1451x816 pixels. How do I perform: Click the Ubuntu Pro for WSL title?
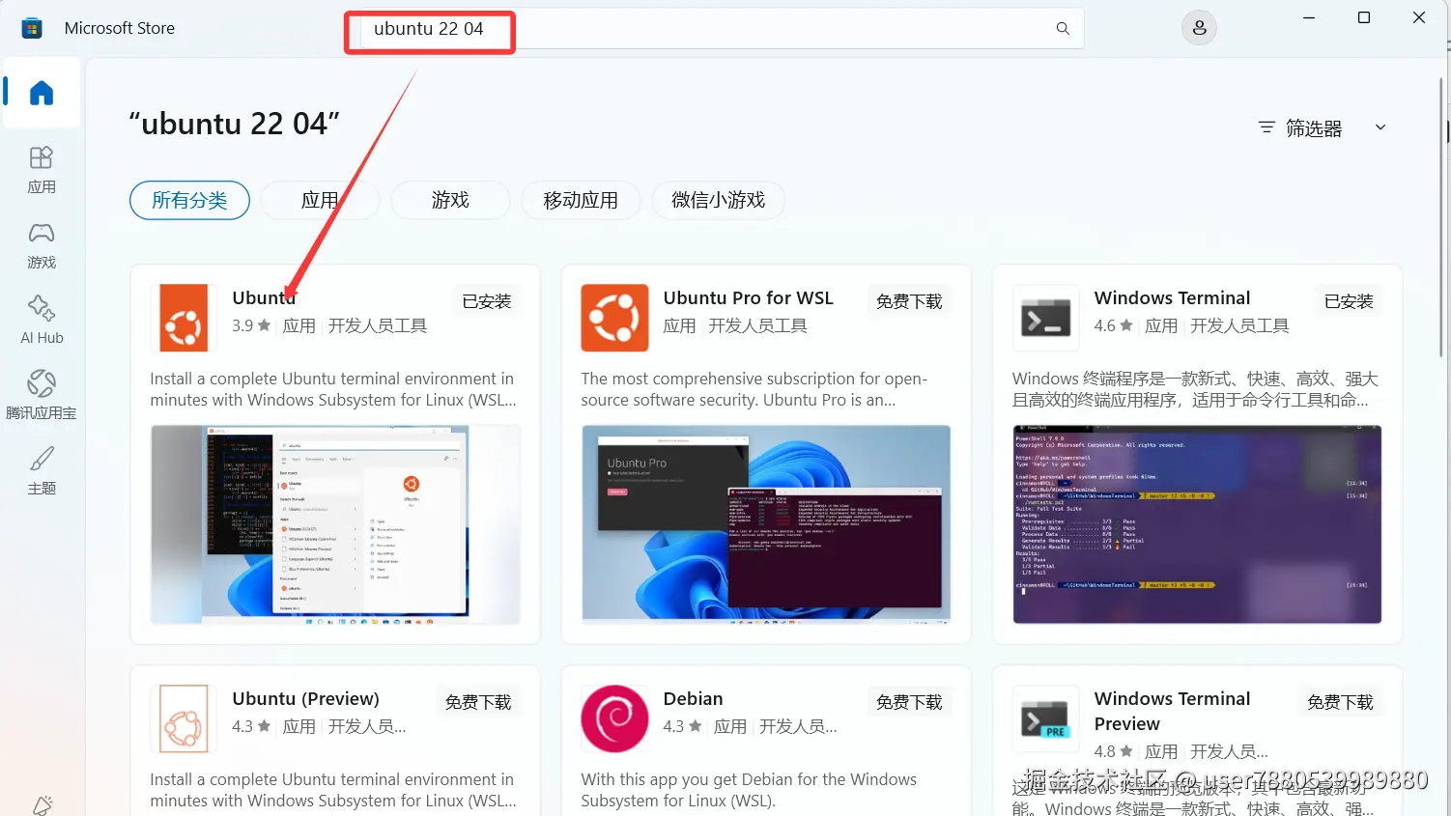tap(748, 298)
